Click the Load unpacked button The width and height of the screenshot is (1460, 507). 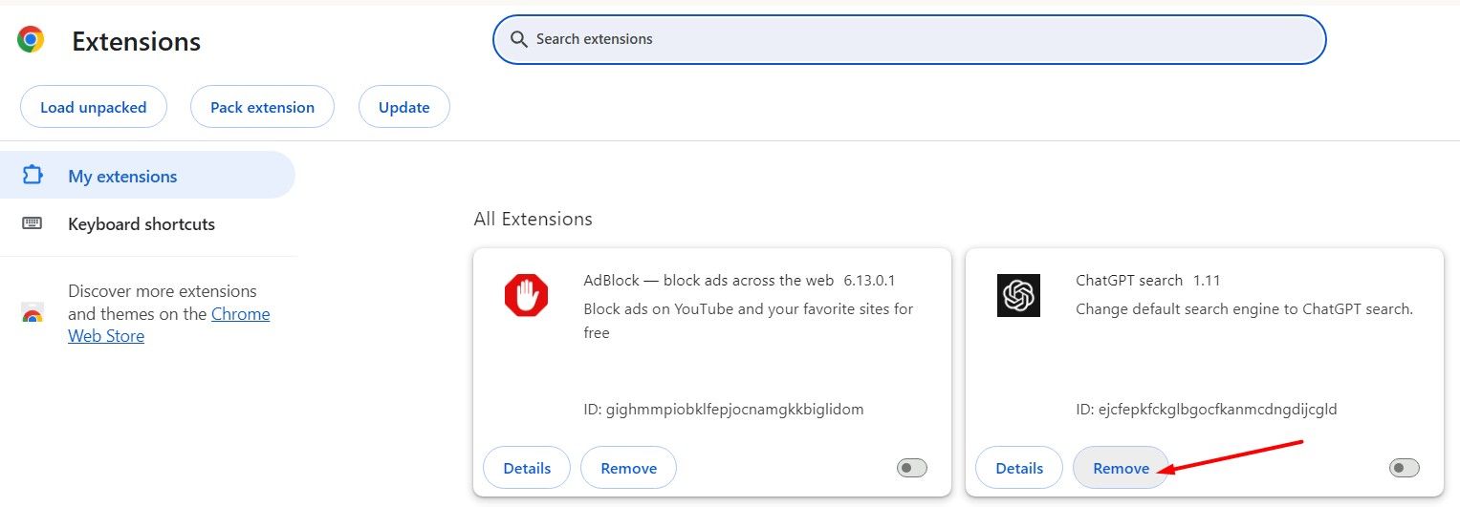point(94,107)
